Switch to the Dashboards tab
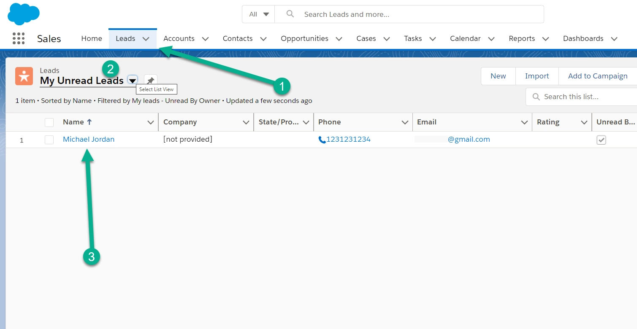The image size is (637, 329). click(x=583, y=38)
